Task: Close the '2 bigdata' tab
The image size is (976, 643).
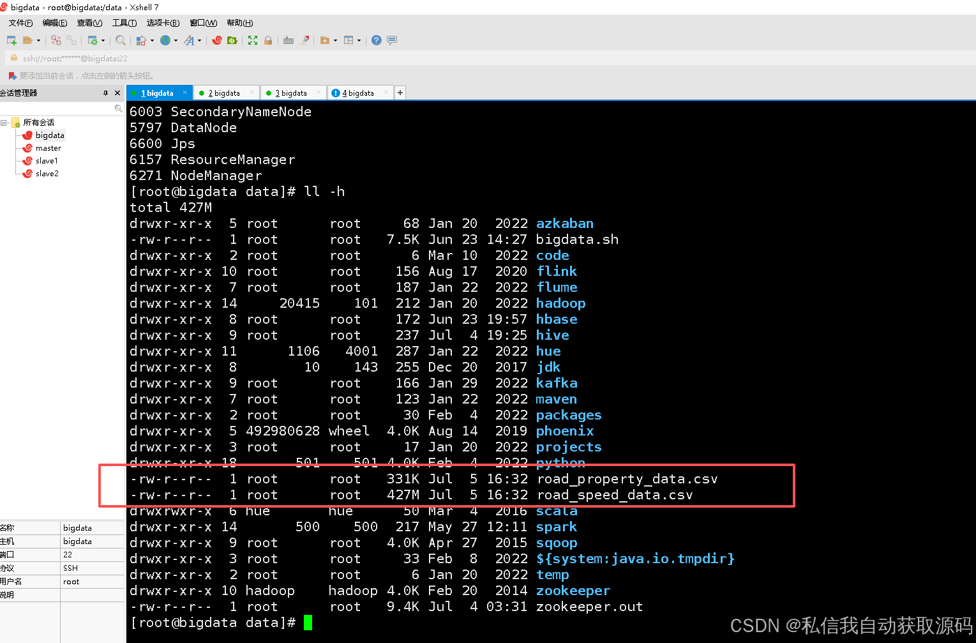Action: click(252, 93)
